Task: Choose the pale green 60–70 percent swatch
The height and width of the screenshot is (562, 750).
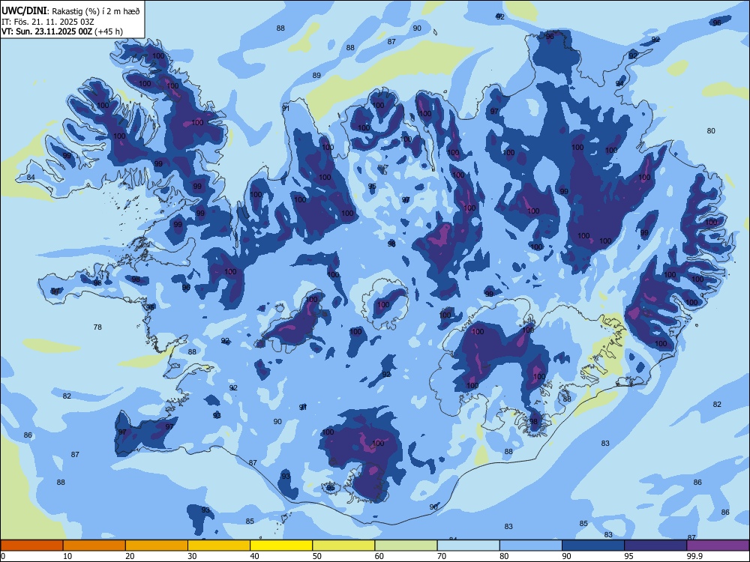Action: click(x=406, y=546)
